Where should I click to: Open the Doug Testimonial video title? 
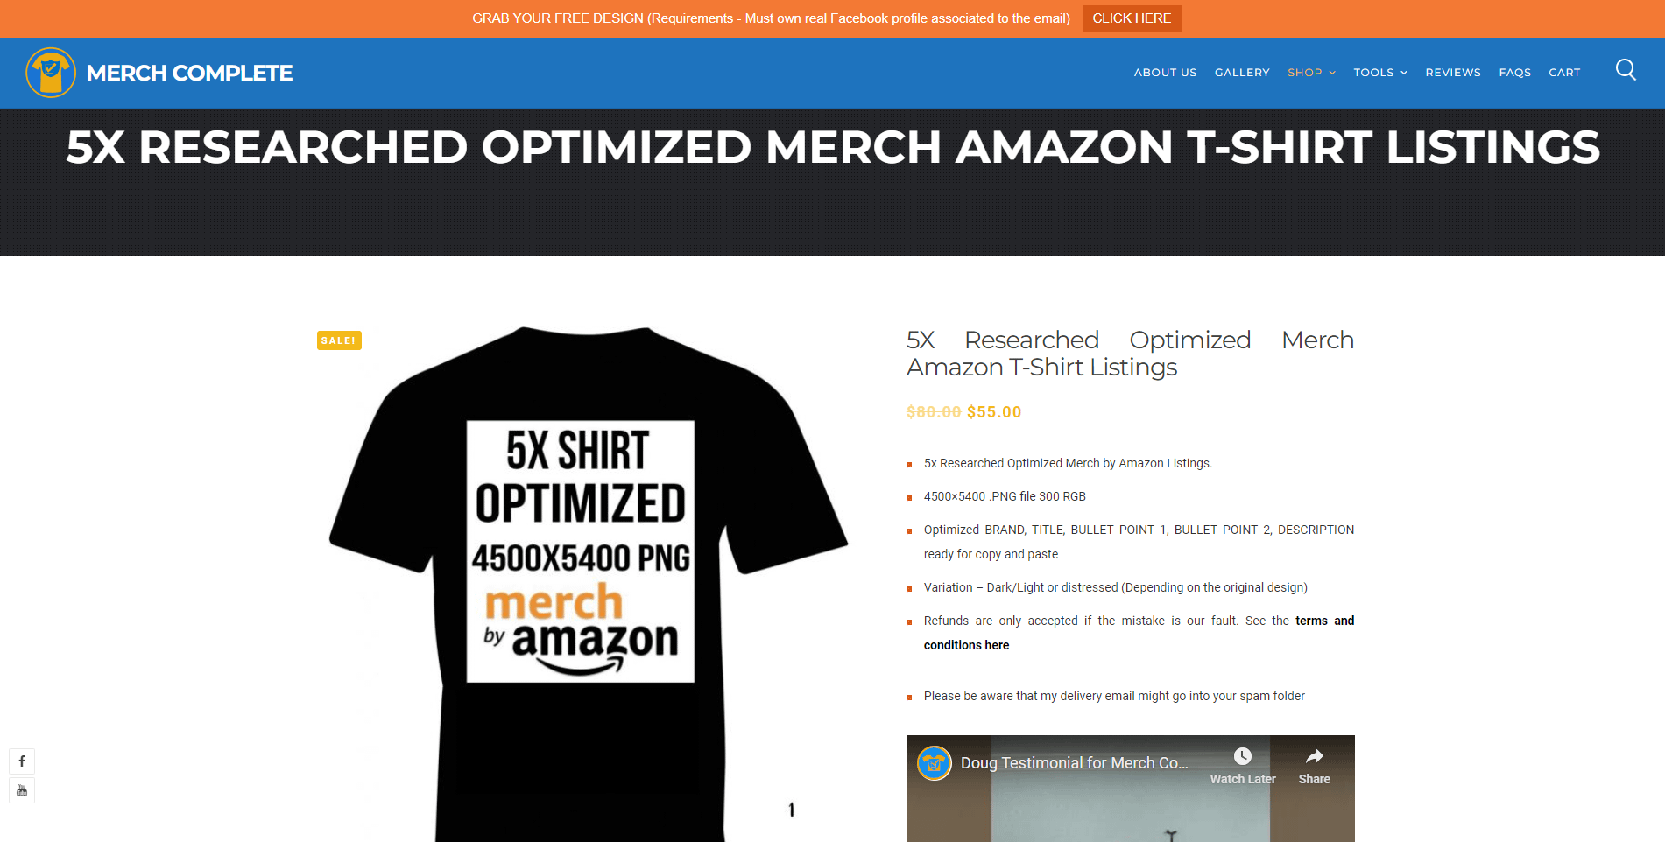1074,763
